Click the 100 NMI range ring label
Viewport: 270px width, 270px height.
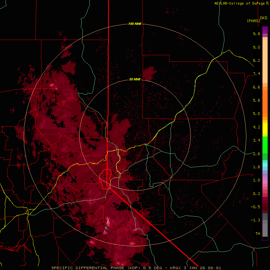[x=135, y=24]
